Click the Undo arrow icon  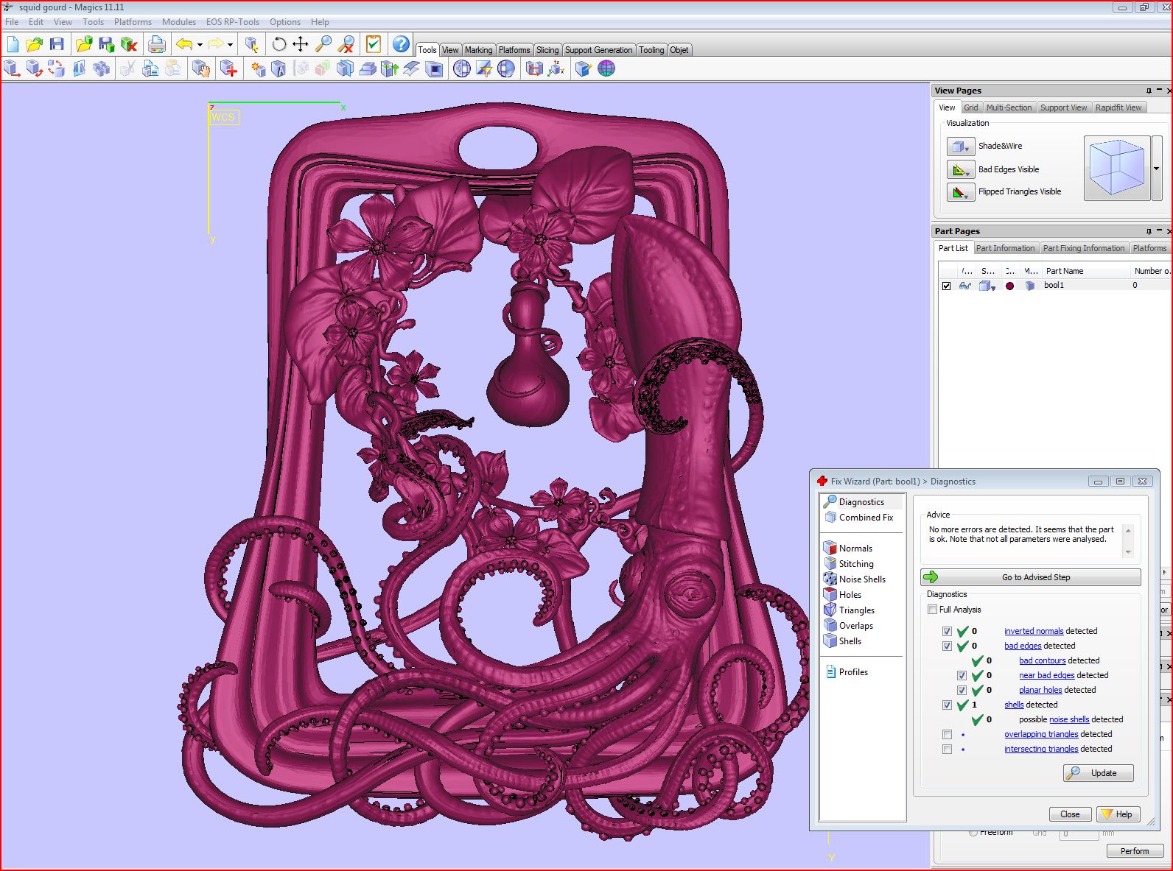[x=184, y=44]
